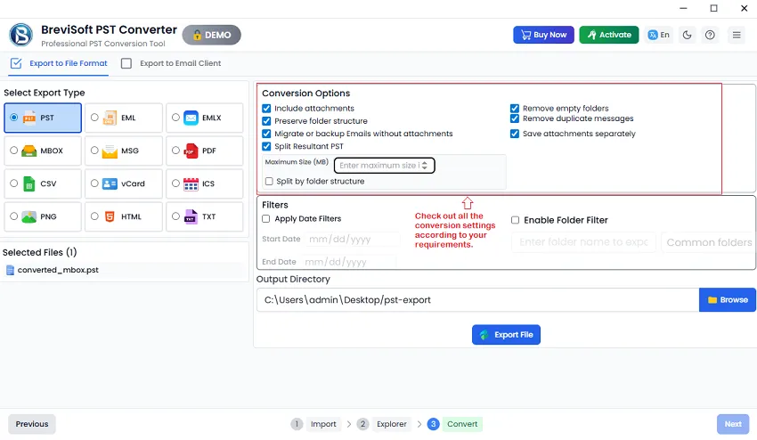Click the MSG envelope icon
The height and width of the screenshot is (440, 757).
[110, 151]
